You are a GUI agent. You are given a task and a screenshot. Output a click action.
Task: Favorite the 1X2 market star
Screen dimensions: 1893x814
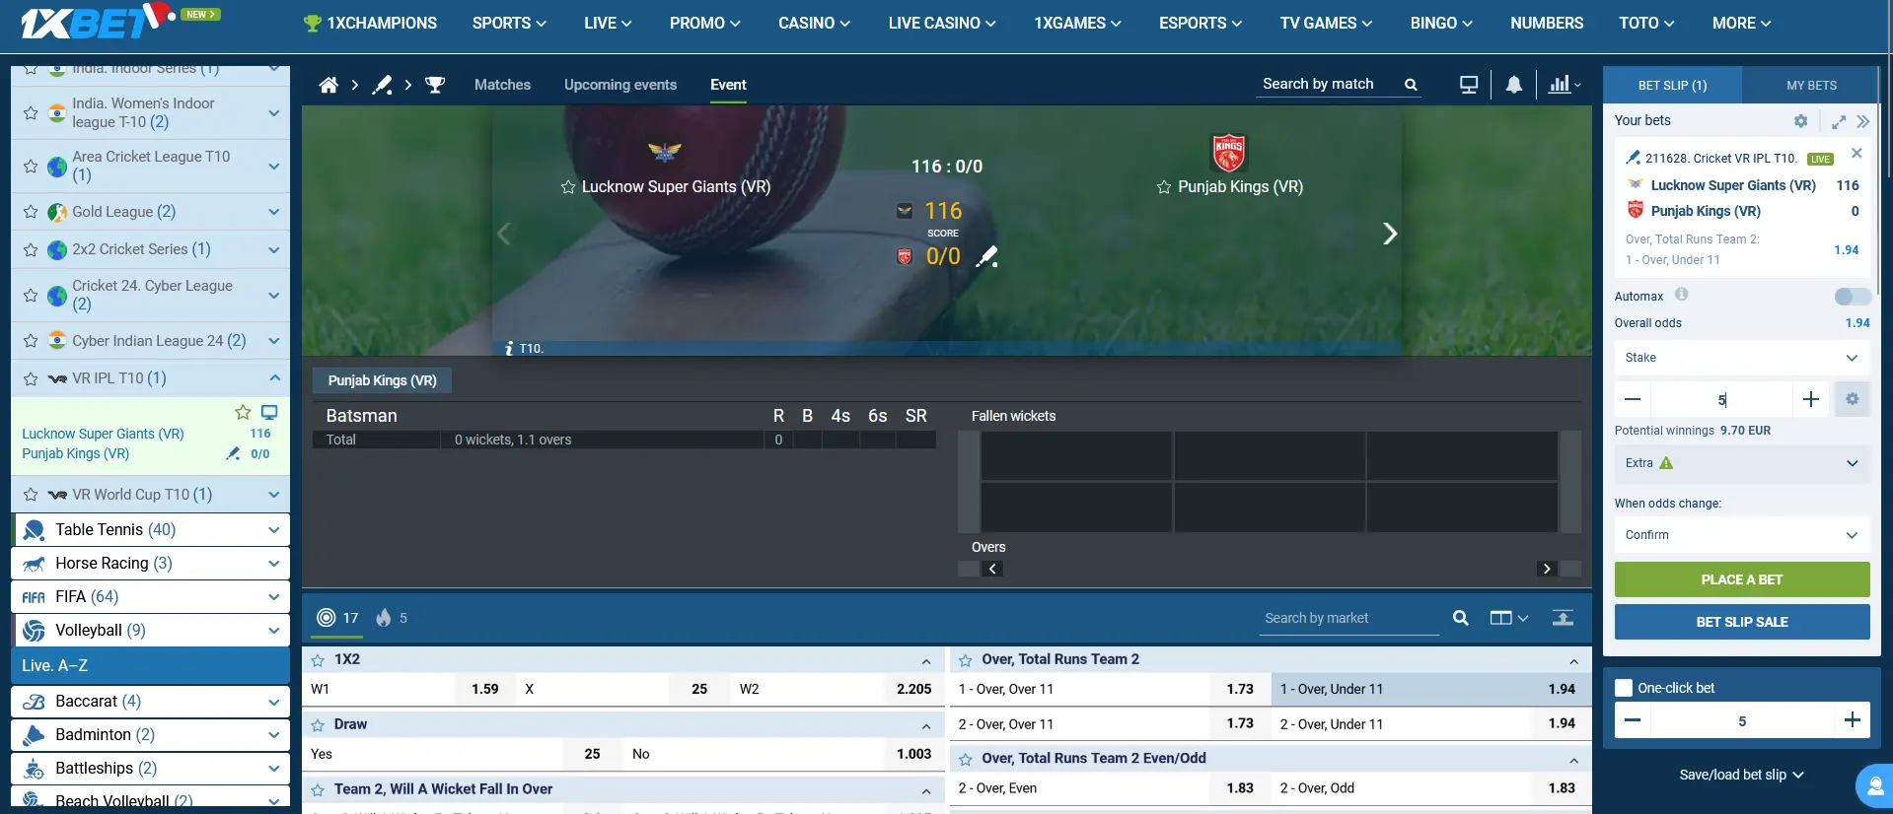coord(318,660)
